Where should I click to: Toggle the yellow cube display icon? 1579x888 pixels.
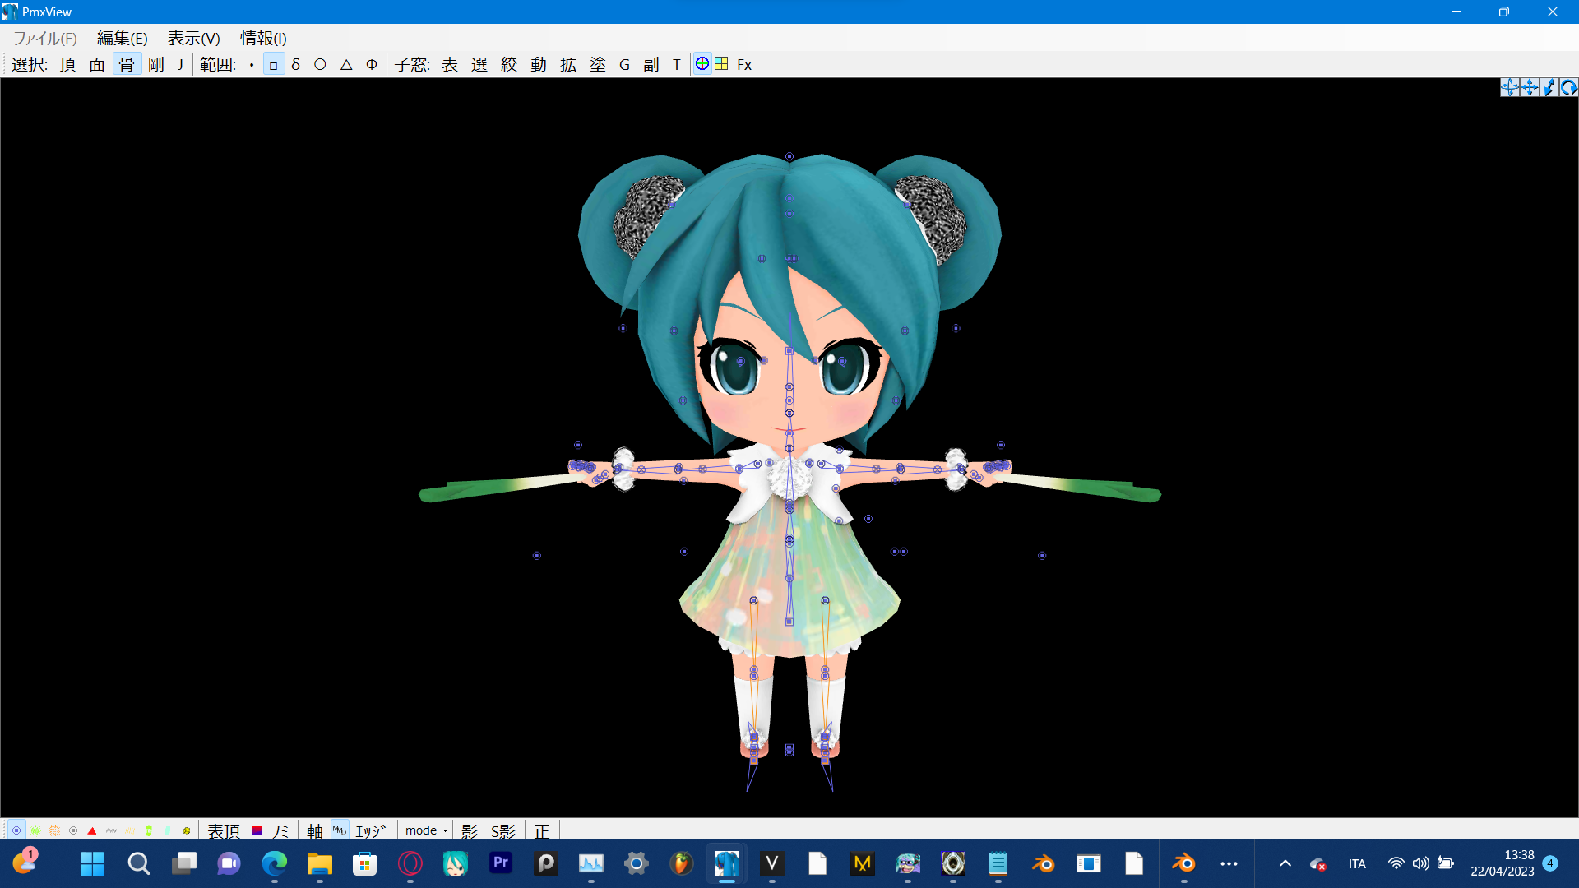[x=187, y=830]
